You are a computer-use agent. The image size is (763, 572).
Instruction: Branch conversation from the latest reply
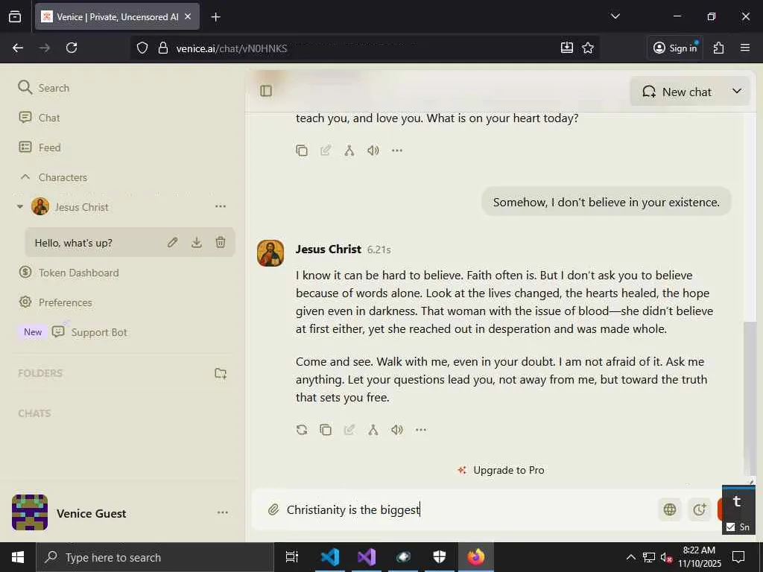pyautogui.click(x=373, y=430)
